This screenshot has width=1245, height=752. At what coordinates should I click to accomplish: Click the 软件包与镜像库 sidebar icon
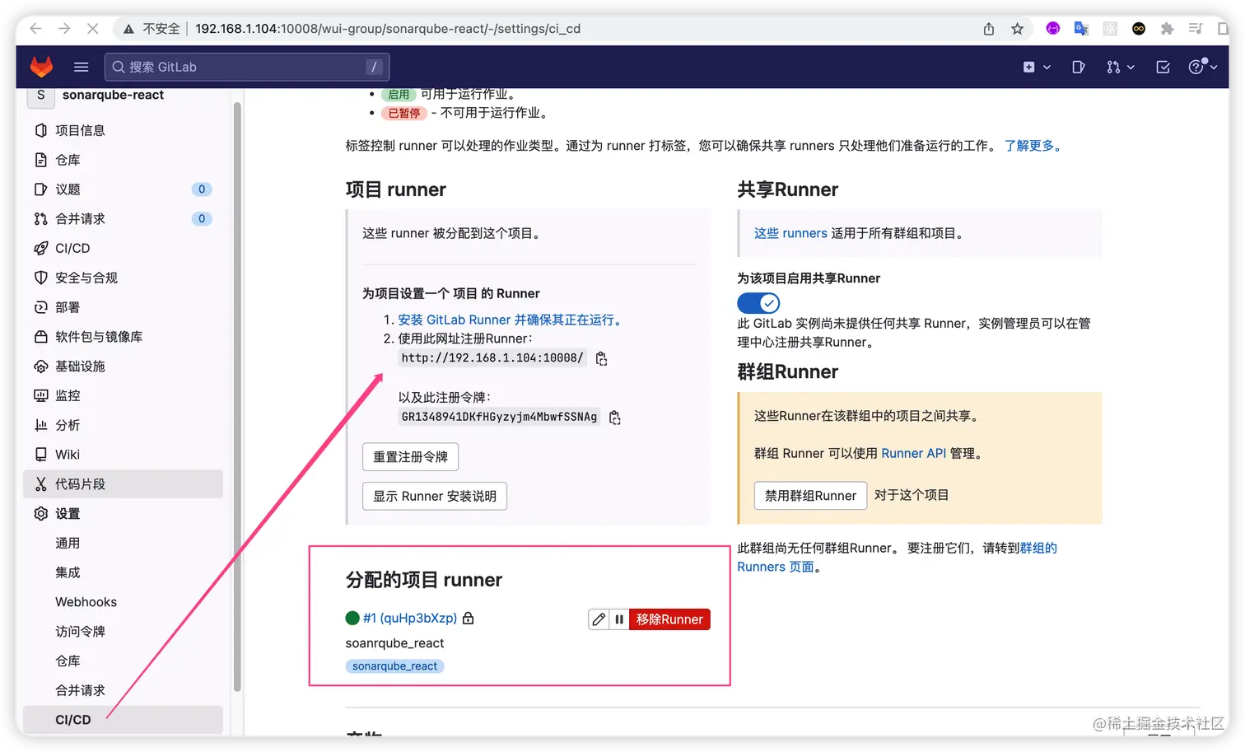click(40, 337)
